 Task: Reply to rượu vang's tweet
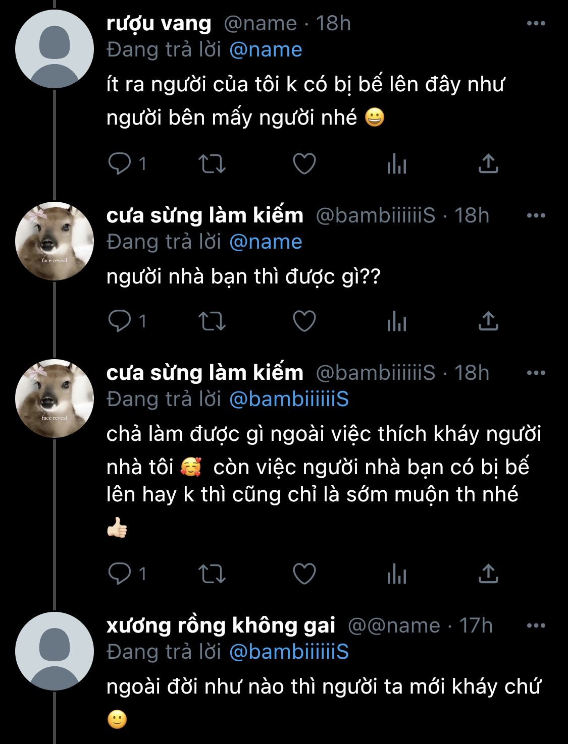pyautogui.click(x=120, y=163)
